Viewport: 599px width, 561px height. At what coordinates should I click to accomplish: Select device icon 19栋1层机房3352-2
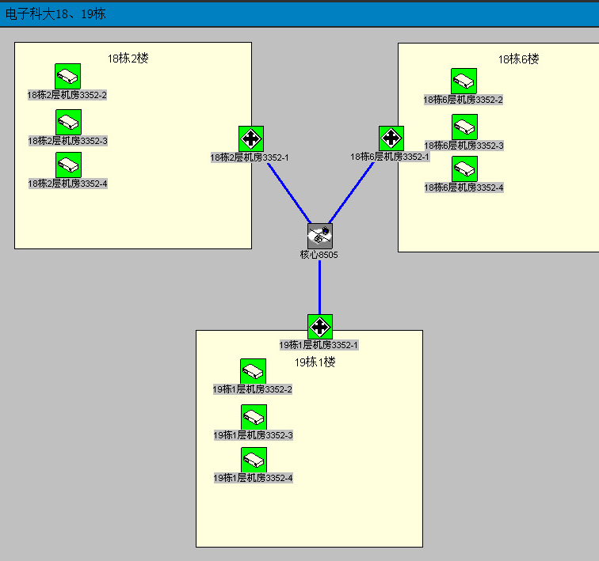point(254,371)
